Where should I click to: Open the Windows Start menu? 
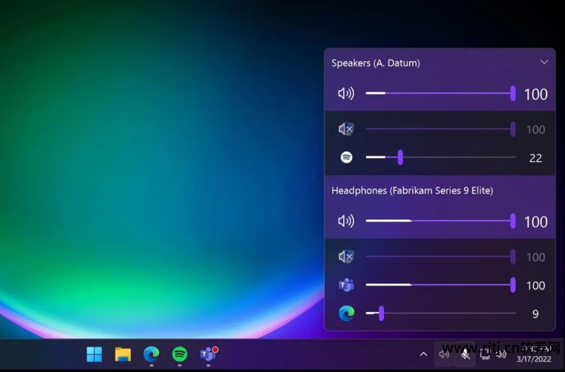pyautogui.click(x=94, y=354)
